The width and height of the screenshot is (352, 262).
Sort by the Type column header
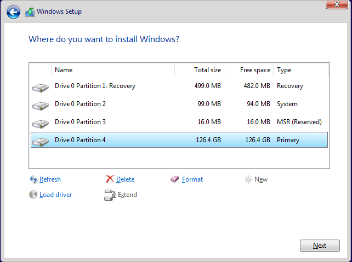pyautogui.click(x=301, y=70)
